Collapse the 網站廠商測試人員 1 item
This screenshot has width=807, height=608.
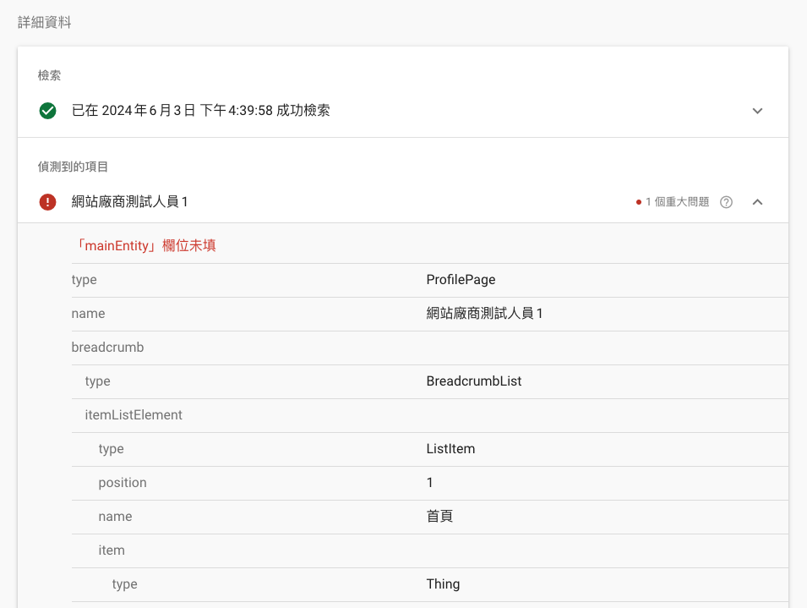(758, 201)
